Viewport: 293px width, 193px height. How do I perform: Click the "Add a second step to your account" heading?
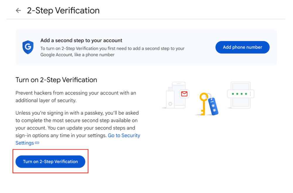81,40
